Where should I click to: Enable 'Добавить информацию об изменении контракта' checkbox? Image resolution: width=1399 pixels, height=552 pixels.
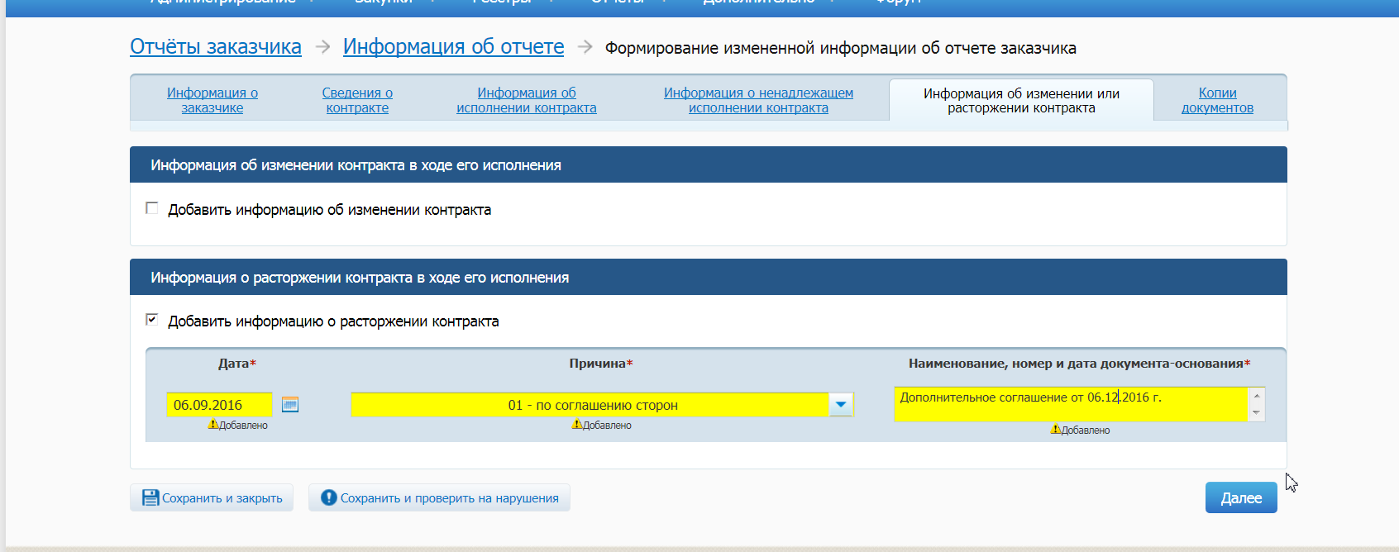pos(152,208)
